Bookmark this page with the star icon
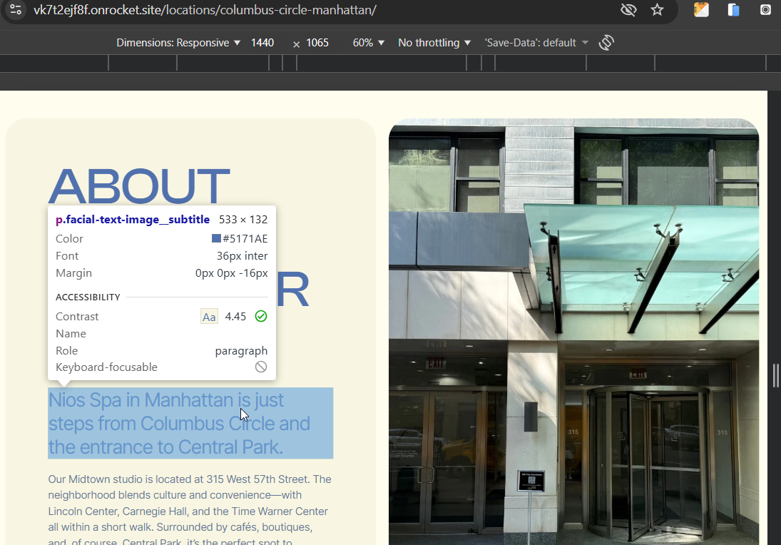The image size is (781, 545). pyautogui.click(x=658, y=10)
